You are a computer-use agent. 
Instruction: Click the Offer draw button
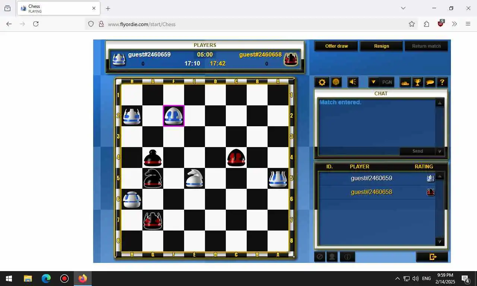337,46
